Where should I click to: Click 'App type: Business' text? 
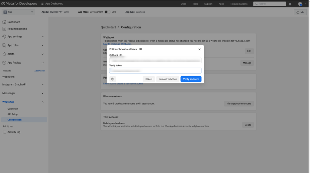(135, 12)
